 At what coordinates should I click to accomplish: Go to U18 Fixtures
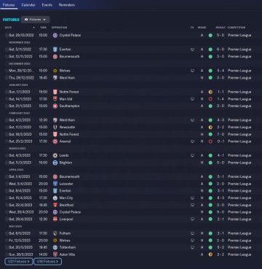[47, 262]
